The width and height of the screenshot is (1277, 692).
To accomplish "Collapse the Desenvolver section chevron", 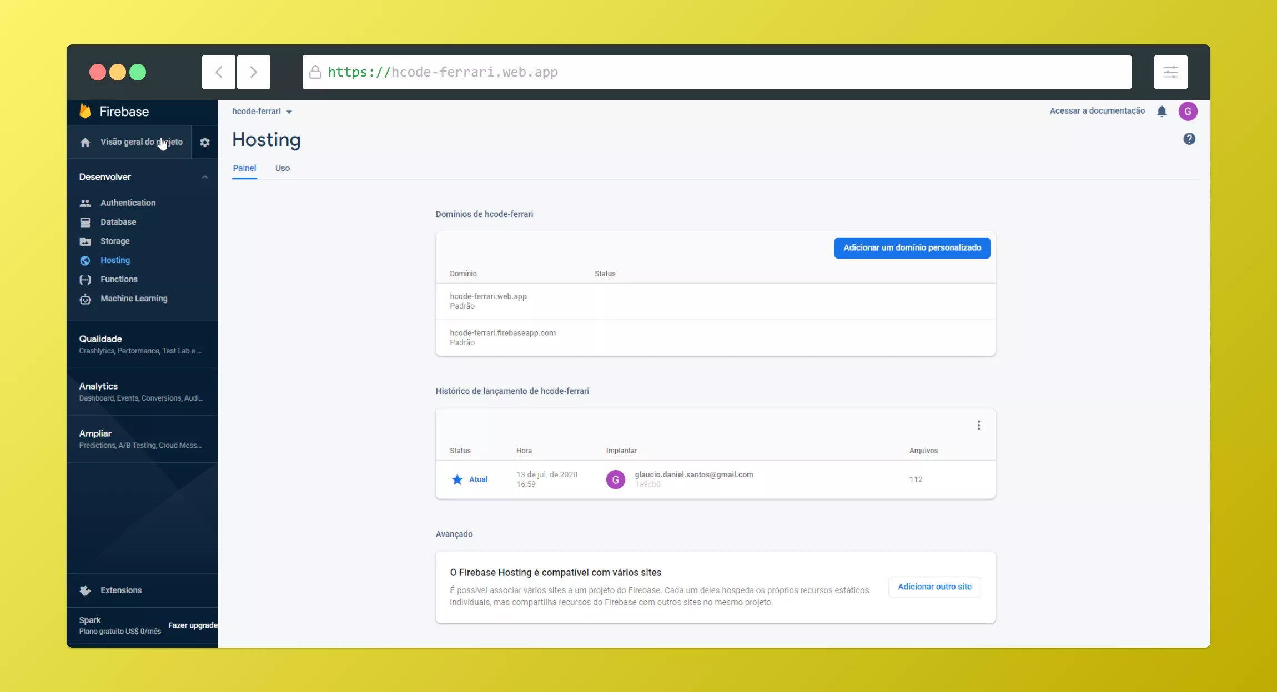I will (x=205, y=177).
